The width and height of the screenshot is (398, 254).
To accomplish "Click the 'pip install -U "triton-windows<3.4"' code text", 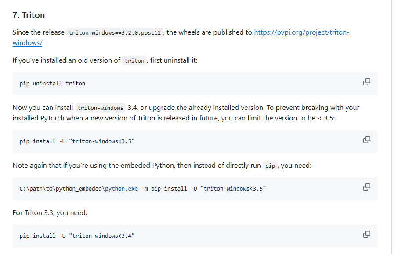I will [x=77, y=236].
